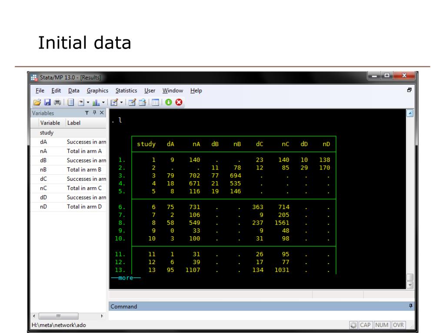Image resolution: width=445 pixels, height=333 pixels.
Task: Click the red Break button
Action: point(179,102)
